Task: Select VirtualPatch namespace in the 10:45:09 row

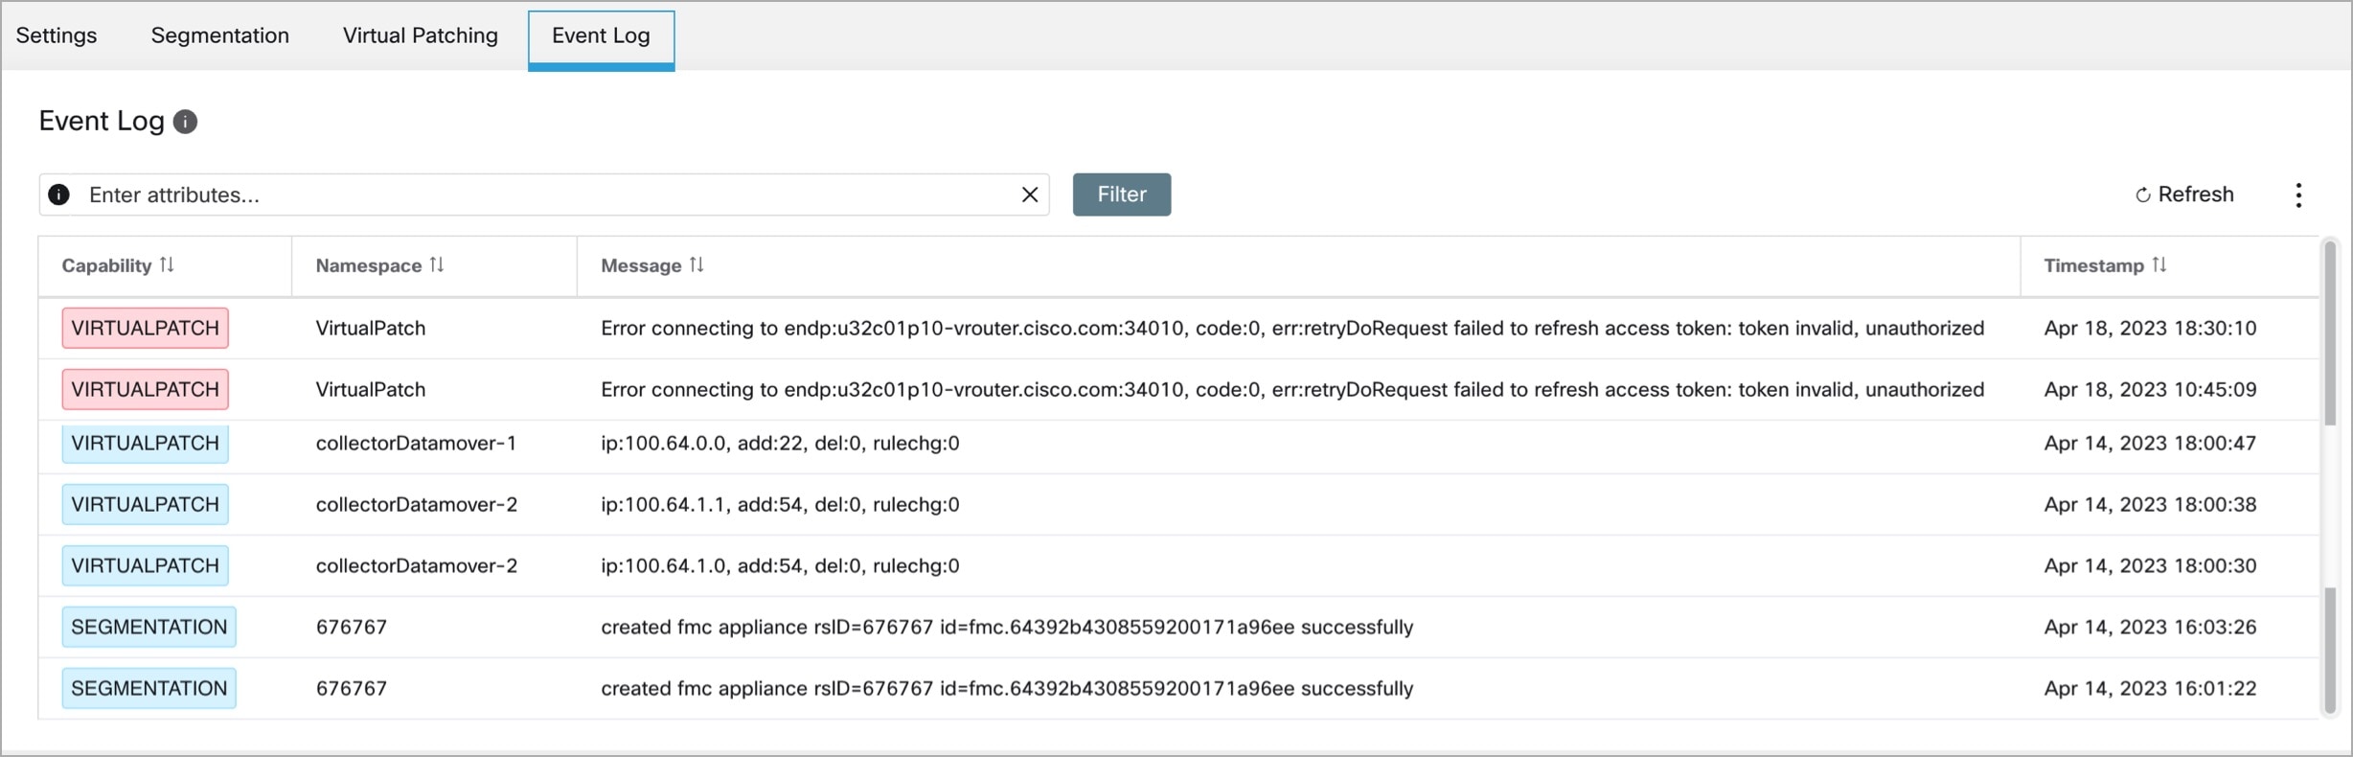Action: coord(371,389)
